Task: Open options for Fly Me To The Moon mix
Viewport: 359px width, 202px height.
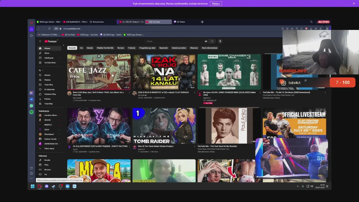Action: [325, 93]
